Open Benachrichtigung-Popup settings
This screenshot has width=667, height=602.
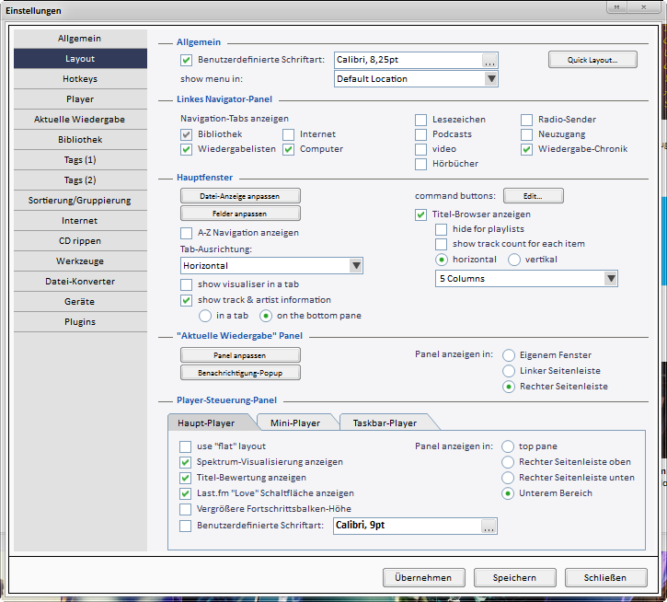point(240,373)
